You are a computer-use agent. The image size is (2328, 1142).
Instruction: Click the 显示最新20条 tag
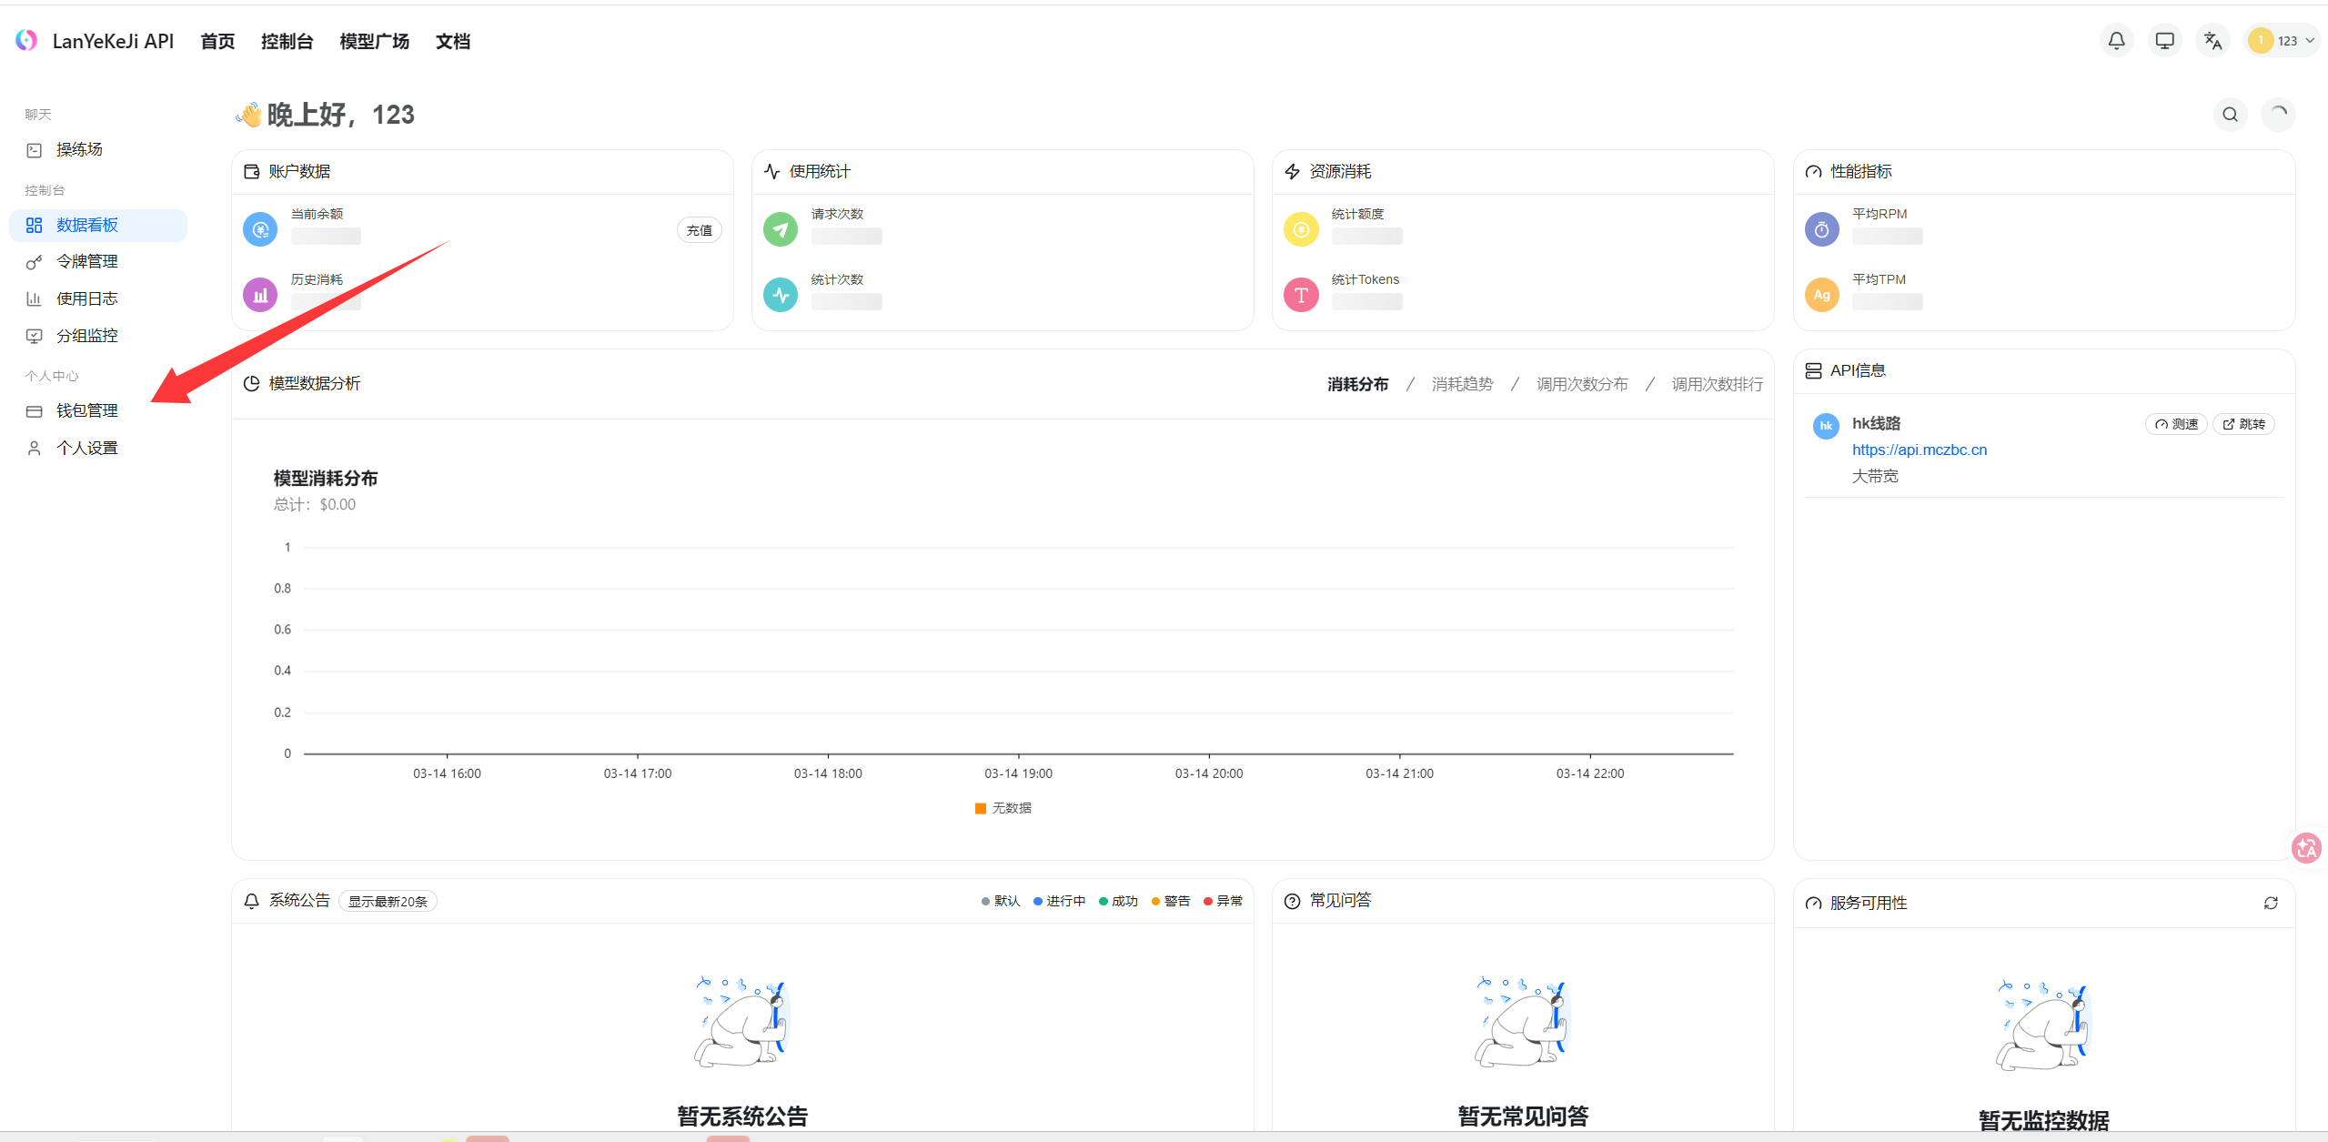coord(388,902)
